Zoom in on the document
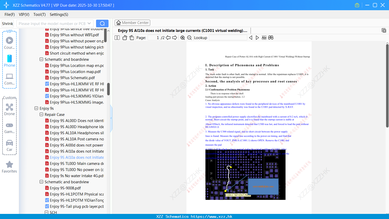Viewport: 389px width, 219px height. 183,38
